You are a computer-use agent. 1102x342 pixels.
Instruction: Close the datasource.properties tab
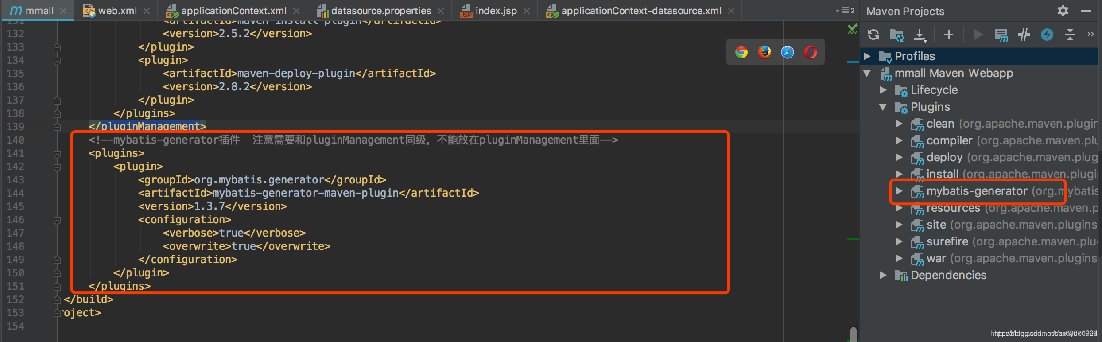coord(441,11)
